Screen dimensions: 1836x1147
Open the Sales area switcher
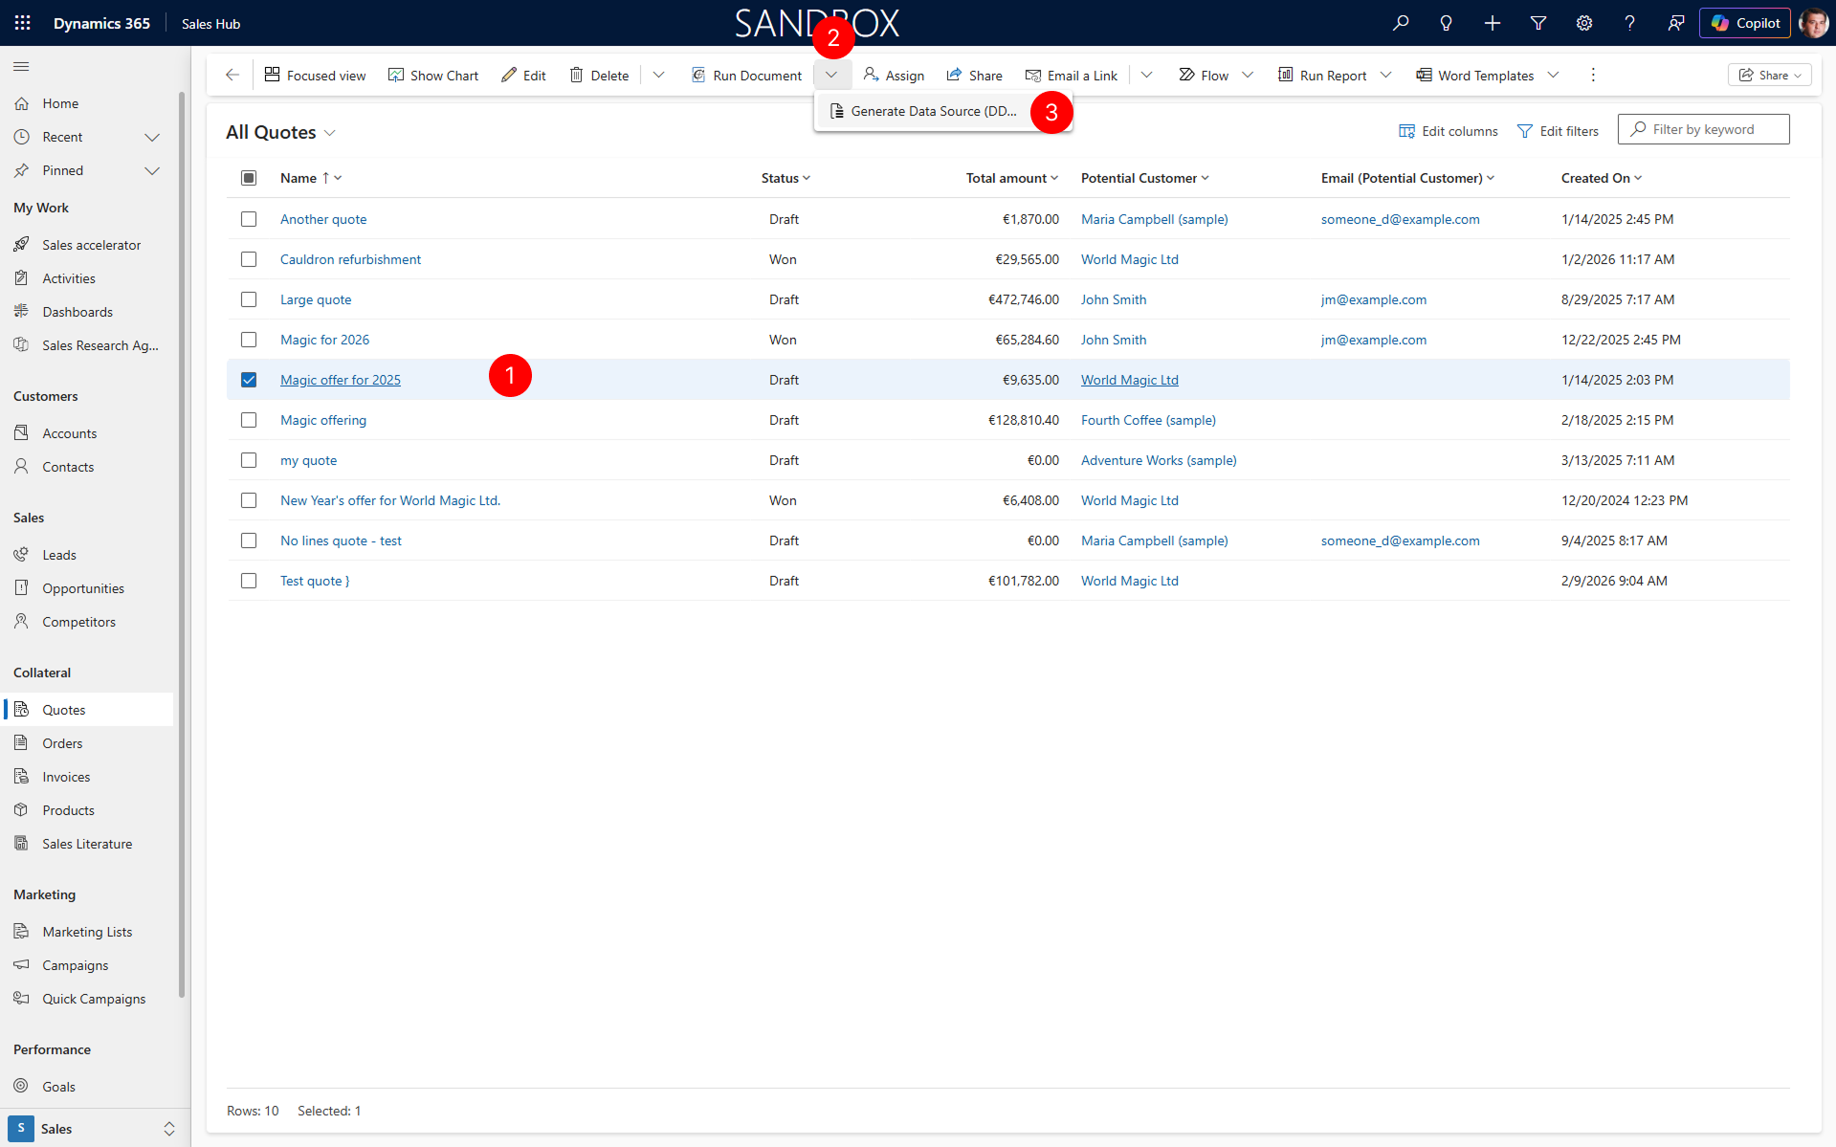94,1129
